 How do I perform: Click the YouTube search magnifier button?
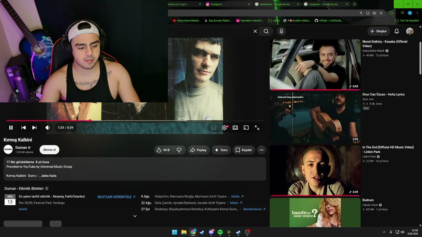(266, 31)
